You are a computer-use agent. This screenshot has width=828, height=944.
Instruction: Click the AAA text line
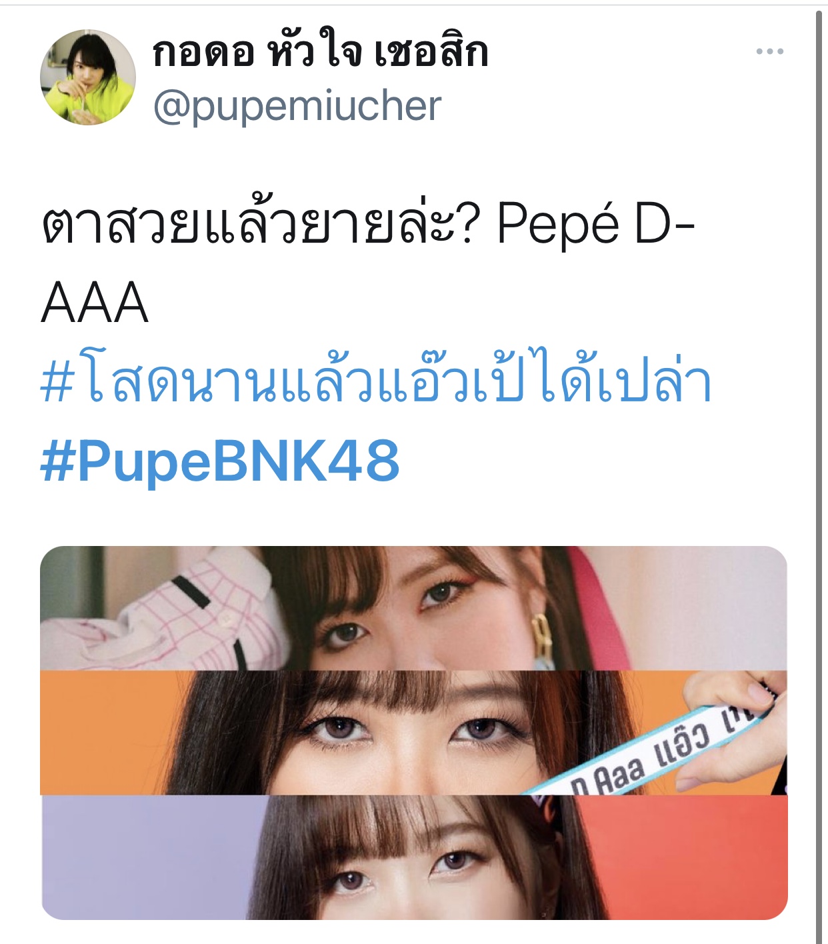point(95,303)
